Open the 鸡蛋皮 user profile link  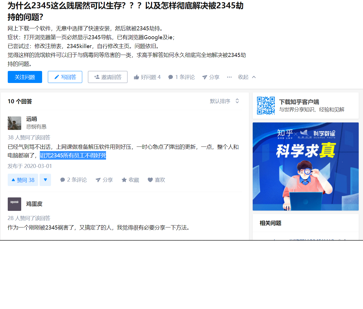tap(34, 204)
